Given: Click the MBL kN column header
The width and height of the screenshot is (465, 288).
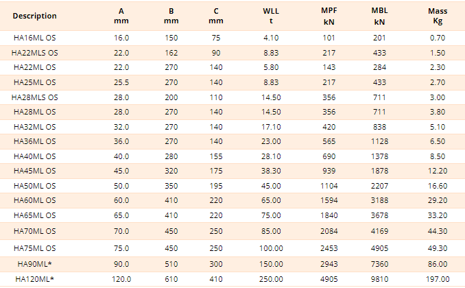Looking at the screenshot, I should coord(379,16).
